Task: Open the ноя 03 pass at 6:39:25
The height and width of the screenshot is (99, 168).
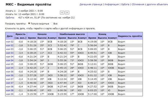Action: 10,53
